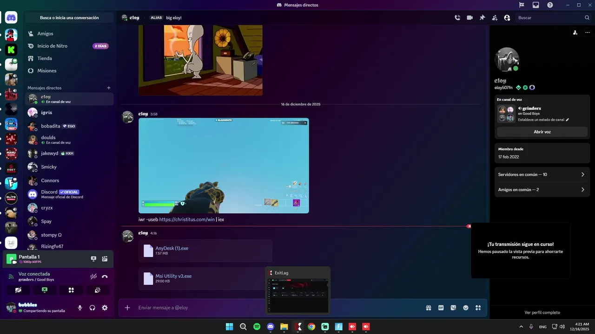Open activities shapes button in voice panel
The image size is (595, 334).
pyautogui.click(x=71, y=290)
